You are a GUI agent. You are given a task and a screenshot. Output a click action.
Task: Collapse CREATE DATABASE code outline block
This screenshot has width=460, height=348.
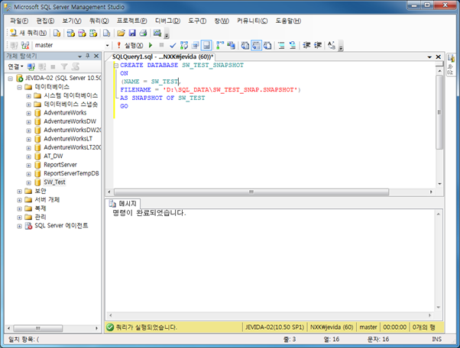pos(116,66)
